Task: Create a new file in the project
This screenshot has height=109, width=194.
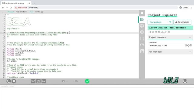Action: [150, 32]
